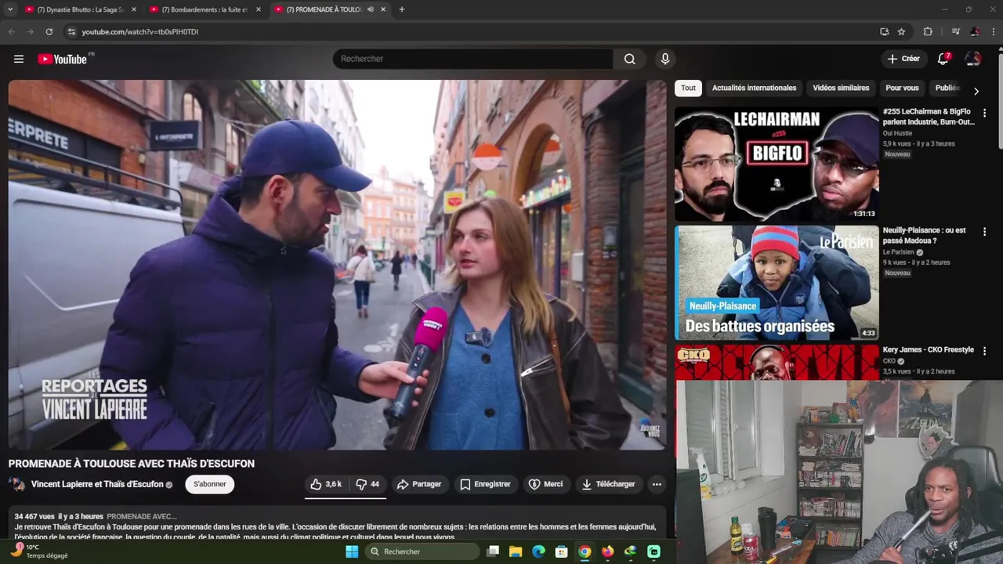Viewport: 1003px width, 564px height.
Task: Like the video with thumbs up
Action: [x=326, y=484]
